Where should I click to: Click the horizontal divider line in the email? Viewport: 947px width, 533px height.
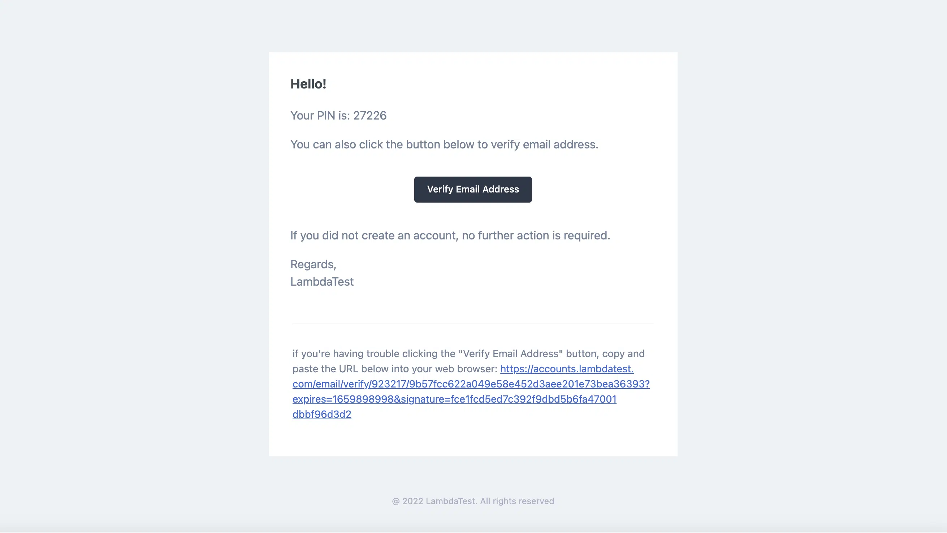(473, 324)
